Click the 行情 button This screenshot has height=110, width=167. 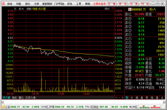(112, 4)
